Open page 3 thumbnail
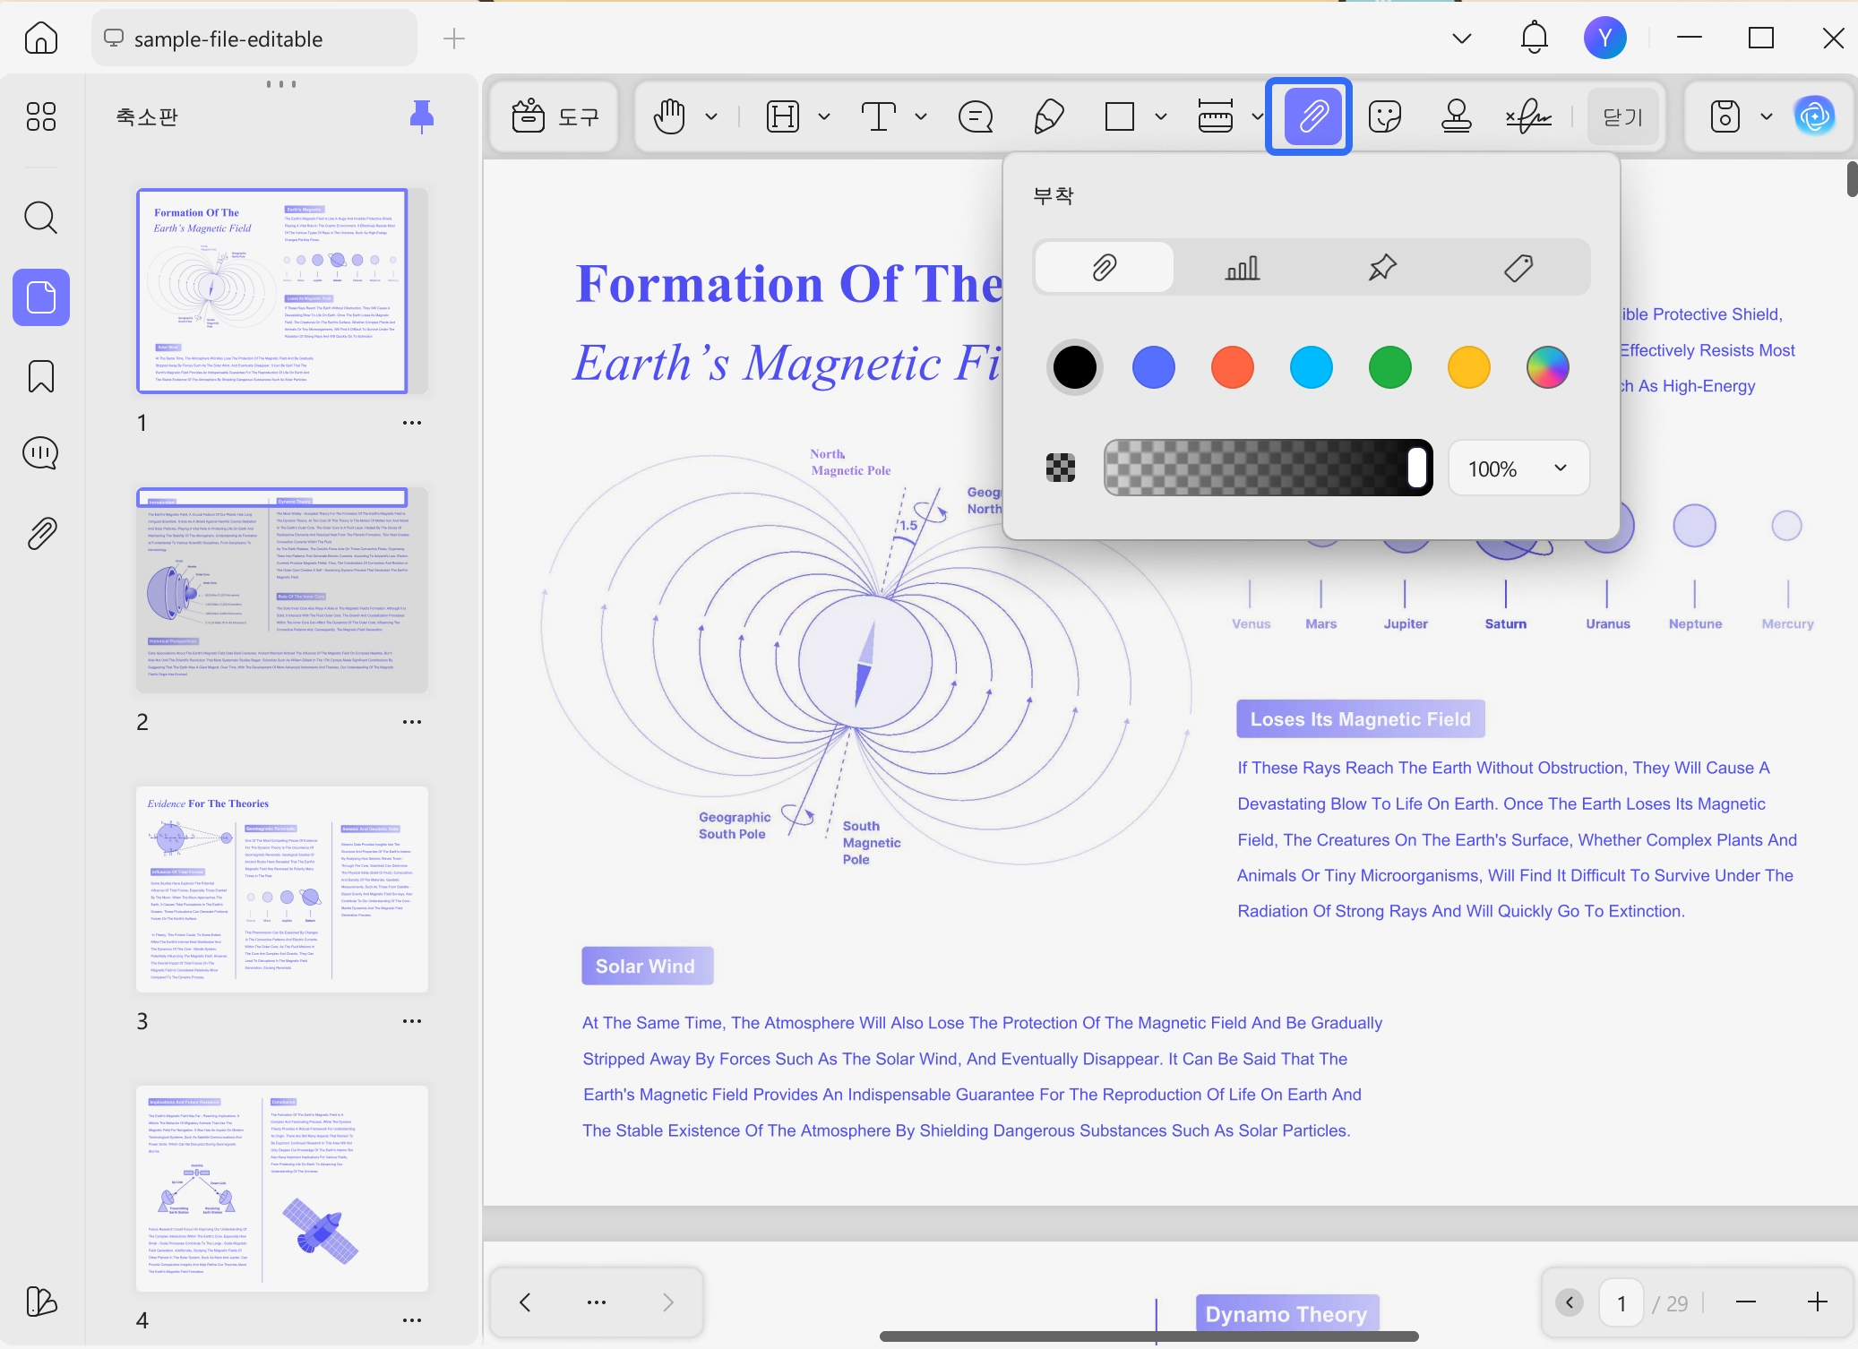Image resolution: width=1858 pixels, height=1349 pixels. tap(282, 889)
